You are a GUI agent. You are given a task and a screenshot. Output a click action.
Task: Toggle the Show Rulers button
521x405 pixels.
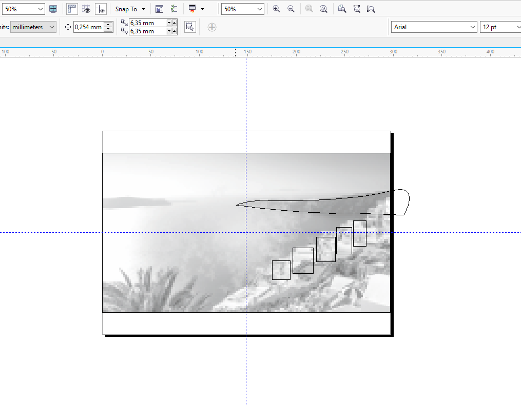pyautogui.click(x=72, y=9)
